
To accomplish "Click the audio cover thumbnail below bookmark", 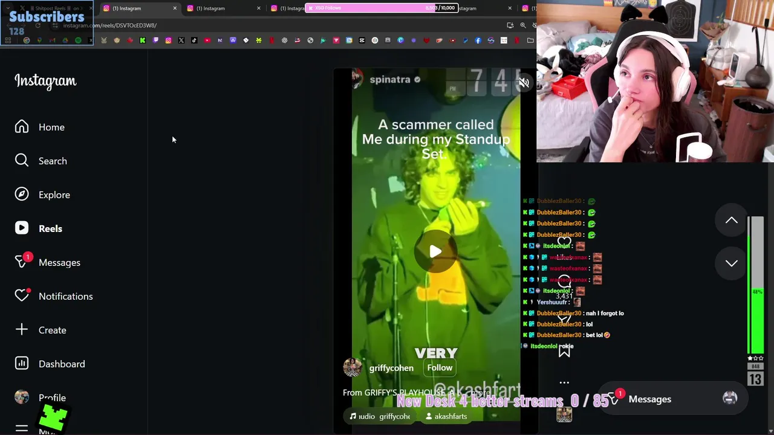I will [x=564, y=414].
